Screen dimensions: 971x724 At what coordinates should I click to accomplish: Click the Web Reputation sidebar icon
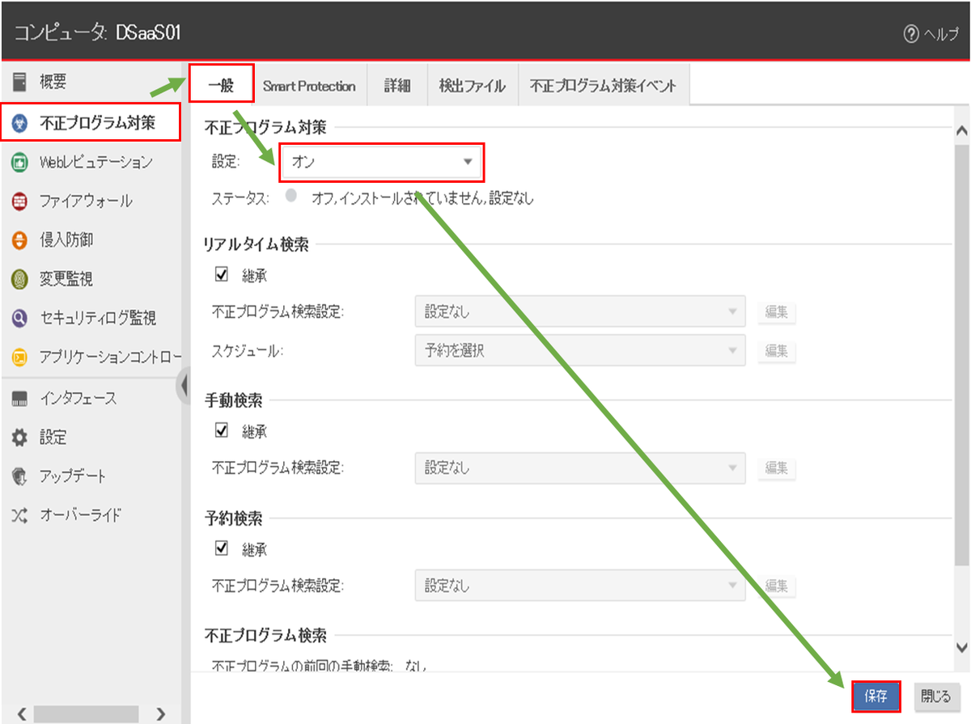(20, 163)
